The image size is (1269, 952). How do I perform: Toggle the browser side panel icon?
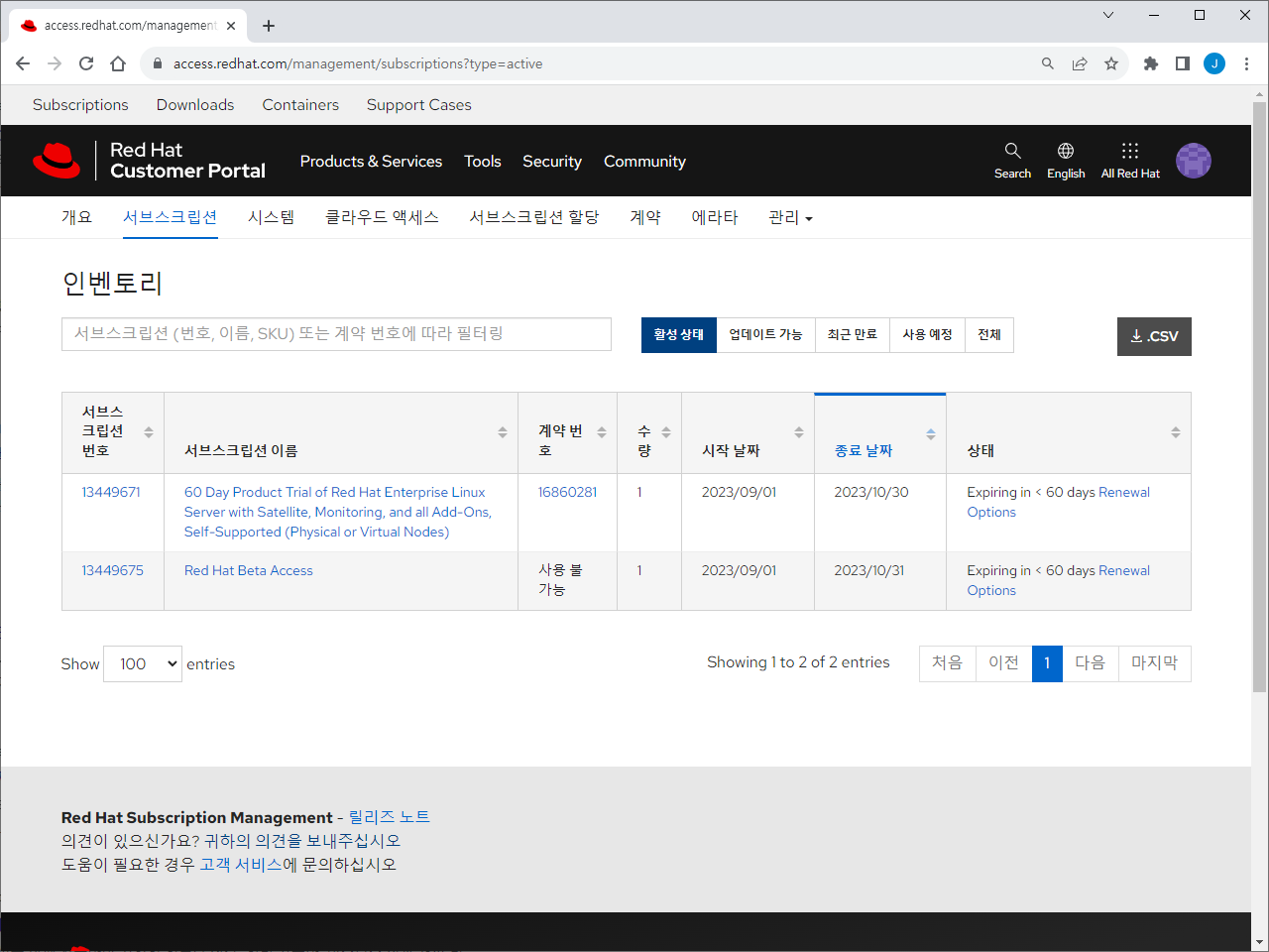[1183, 63]
